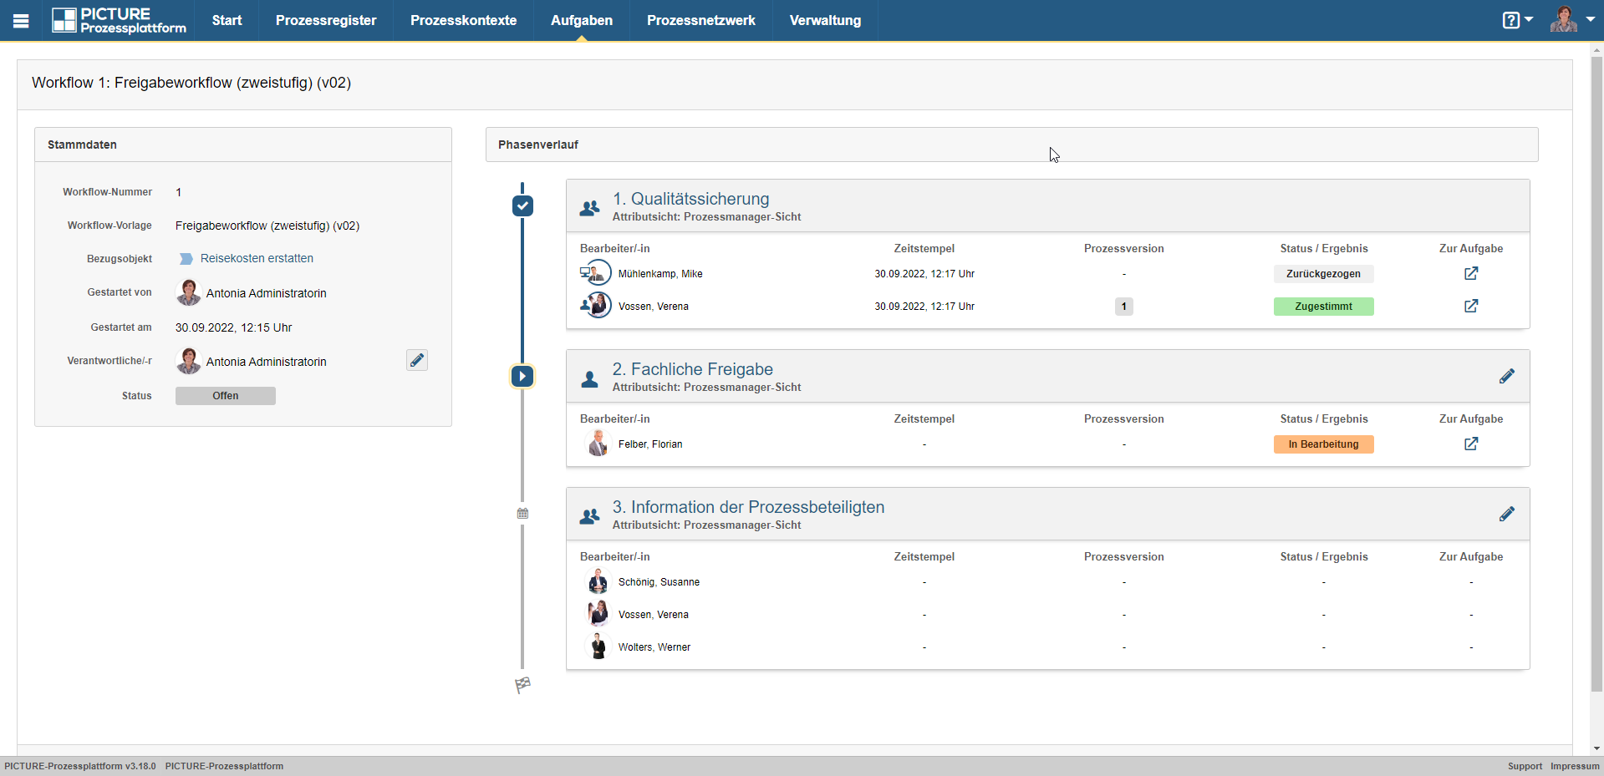1604x776 pixels.
Task: Open task of Vossen, Verena in Qualitätssicherung
Action: (x=1470, y=307)
